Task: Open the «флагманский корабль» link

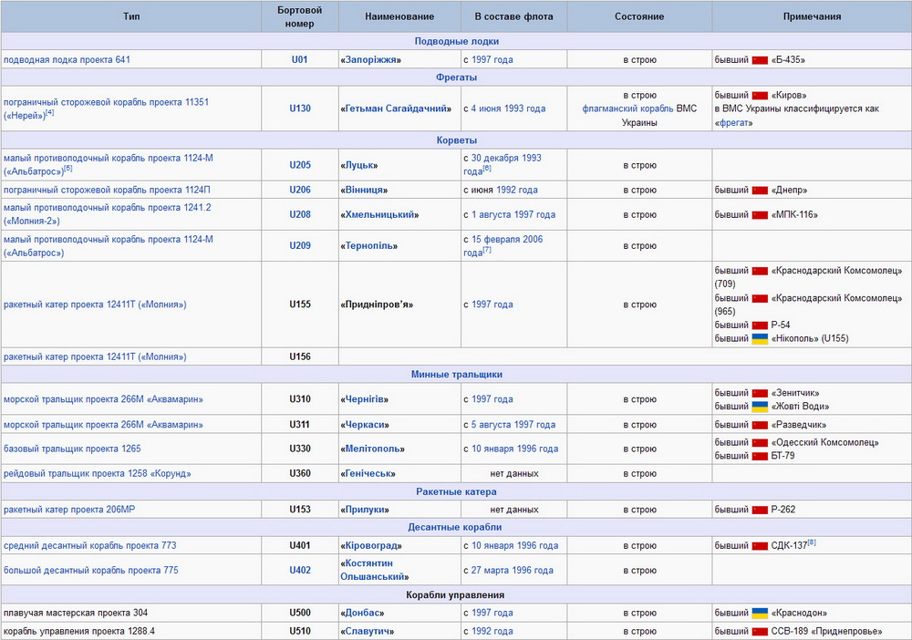Action: click(x=627, y=108)
